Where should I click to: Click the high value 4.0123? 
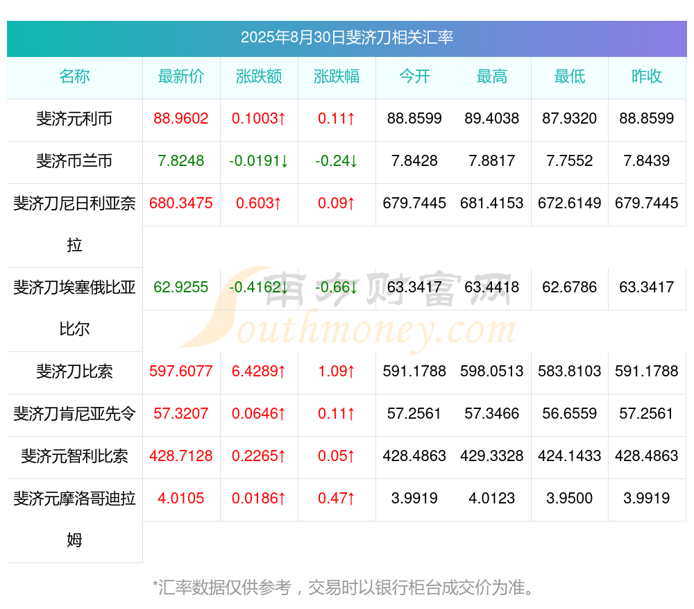(x=492, y=498)
